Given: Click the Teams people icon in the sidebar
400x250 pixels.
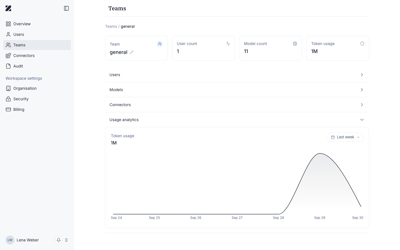Looking at the screenshot, I should click(8, 45).
